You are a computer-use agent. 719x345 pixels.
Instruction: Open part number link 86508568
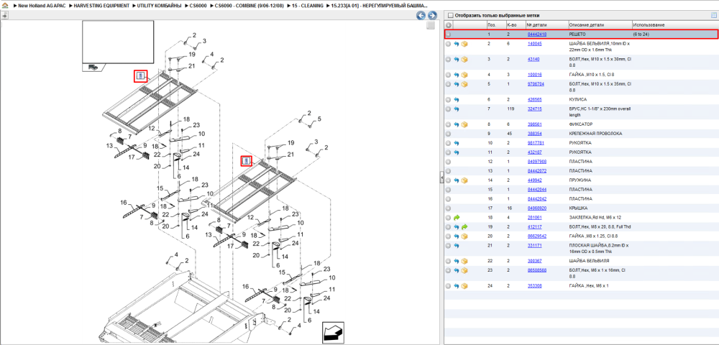tap(537, 270)
